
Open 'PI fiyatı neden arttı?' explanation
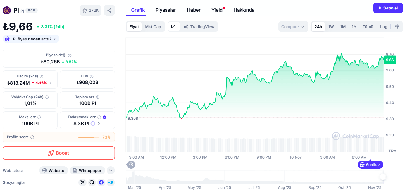[31, 39]
